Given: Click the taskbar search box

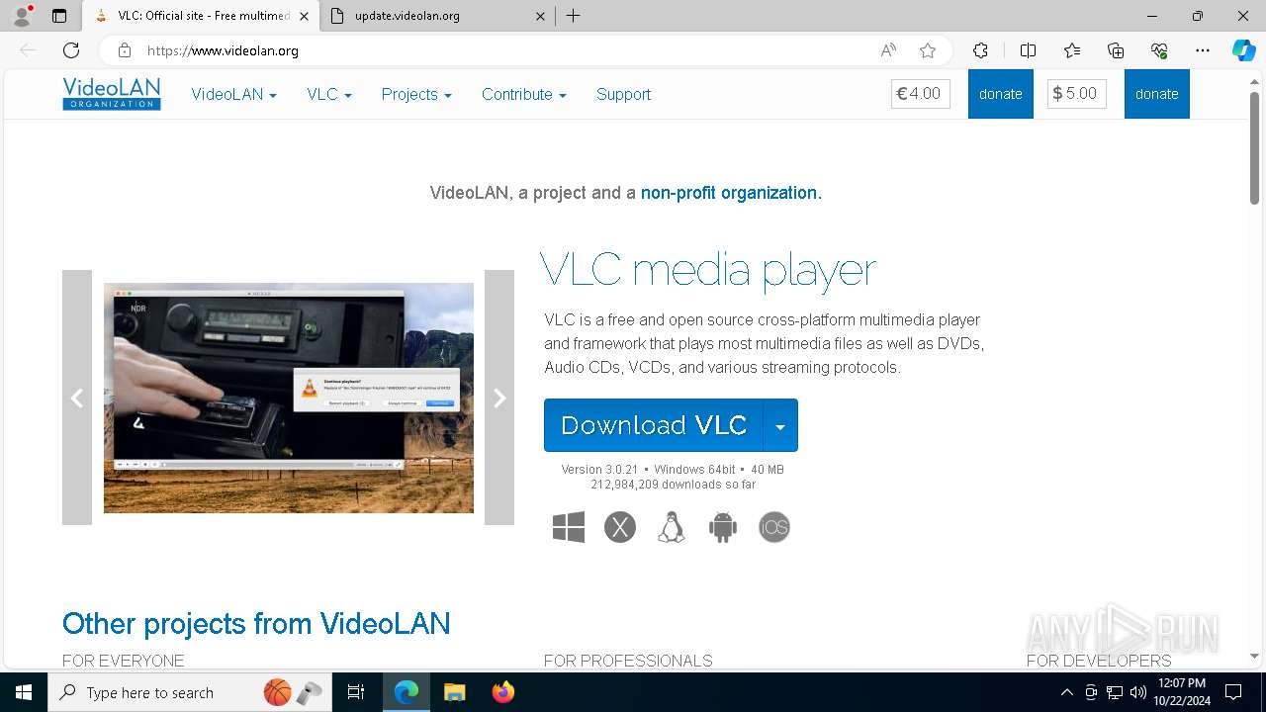Looking at the screenshot, I should pos(191,692).
